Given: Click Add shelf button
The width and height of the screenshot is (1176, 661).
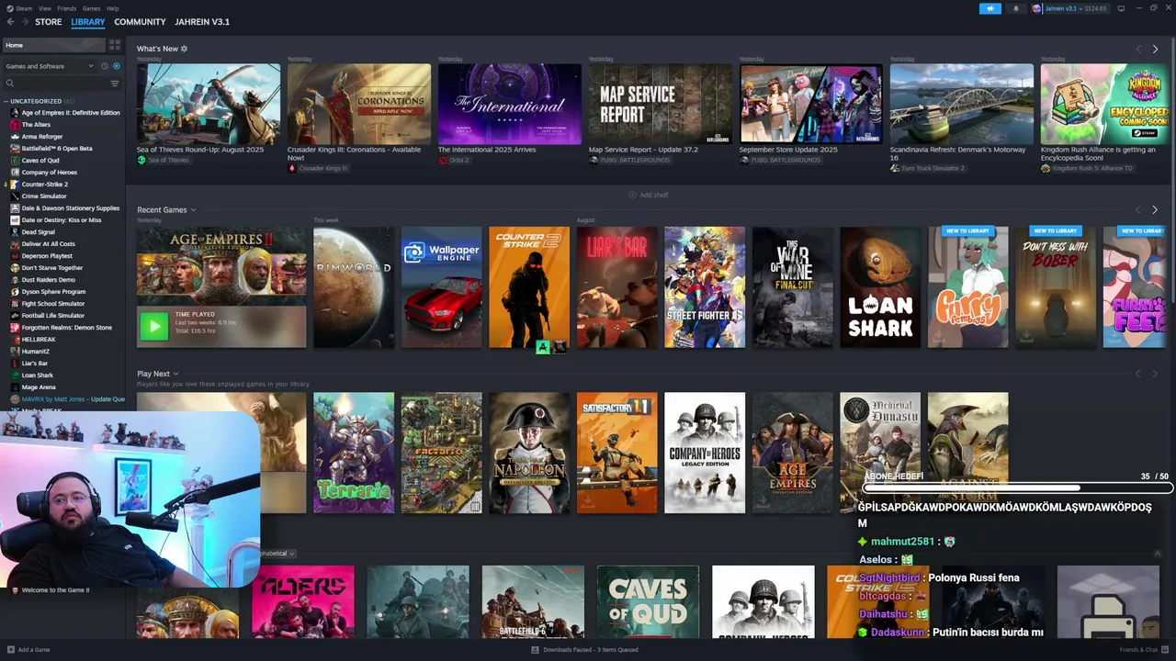Looking at the screenshot, I should 649,195.
